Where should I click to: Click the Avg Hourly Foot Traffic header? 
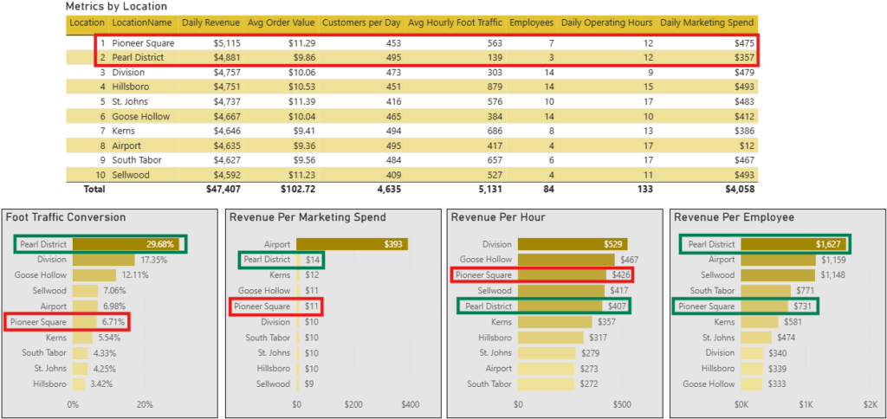(454, 23)
